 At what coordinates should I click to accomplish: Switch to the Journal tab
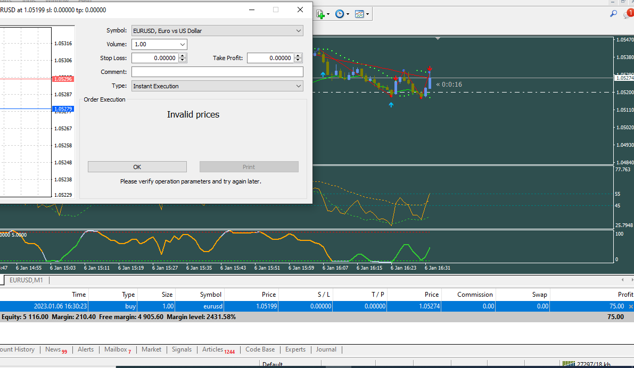point(326,350)
